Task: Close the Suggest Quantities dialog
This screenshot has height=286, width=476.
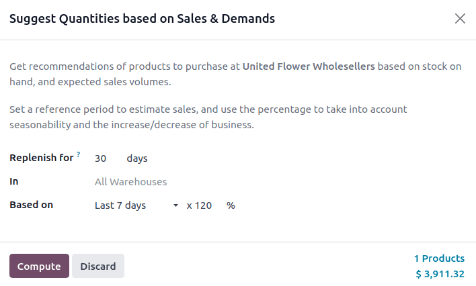Action: [460, 19]
